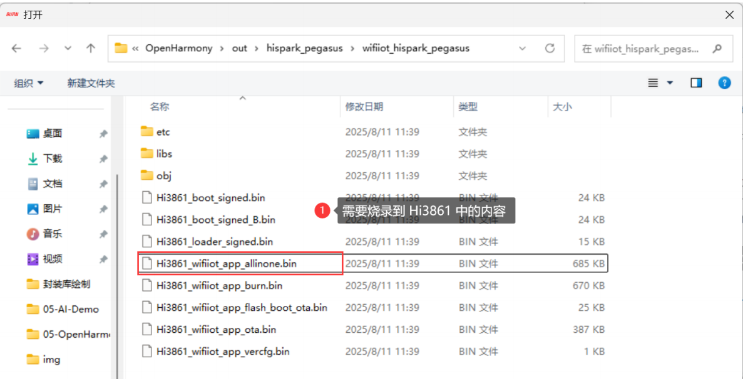Click the obj folder icon
The height and width of the screenshot is (379, 743).
(x=147, y=175)
